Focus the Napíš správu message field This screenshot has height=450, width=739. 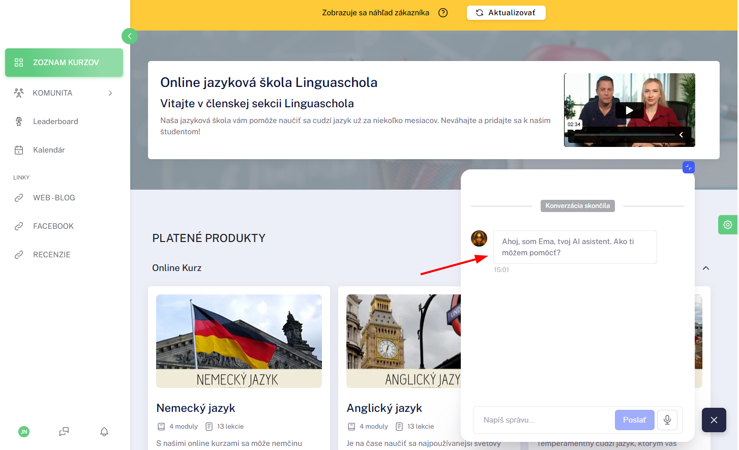544,420
